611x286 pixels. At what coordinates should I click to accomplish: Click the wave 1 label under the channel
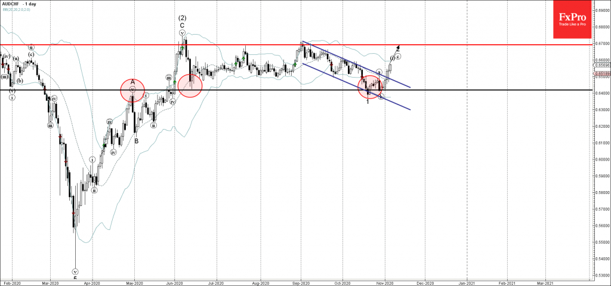[x=368, y=102]
